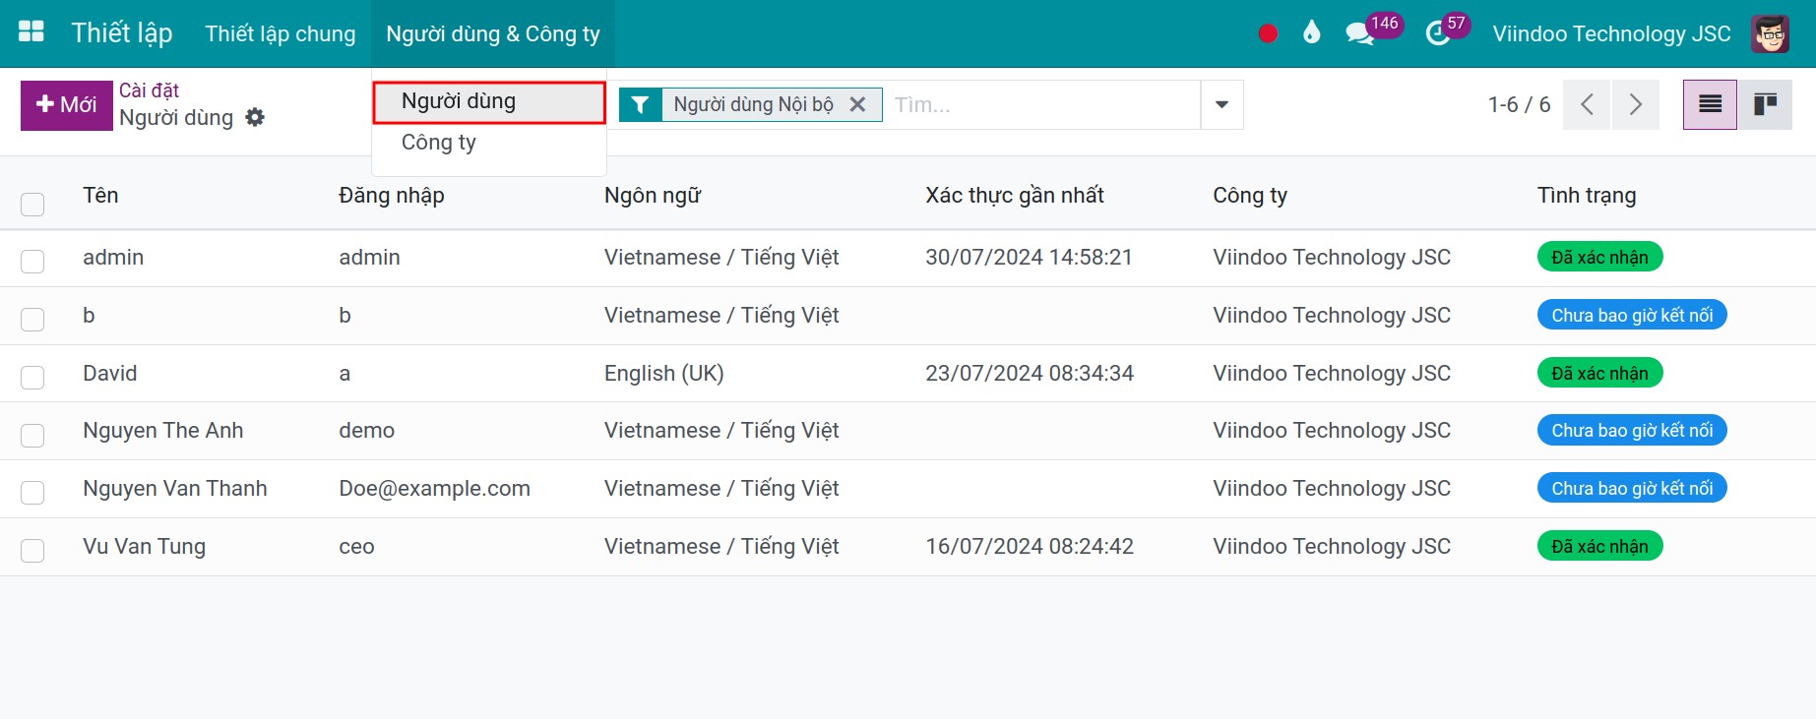Create a new user with Mới button
This screenshot has width=1816, height=719.
click(66, 104)
